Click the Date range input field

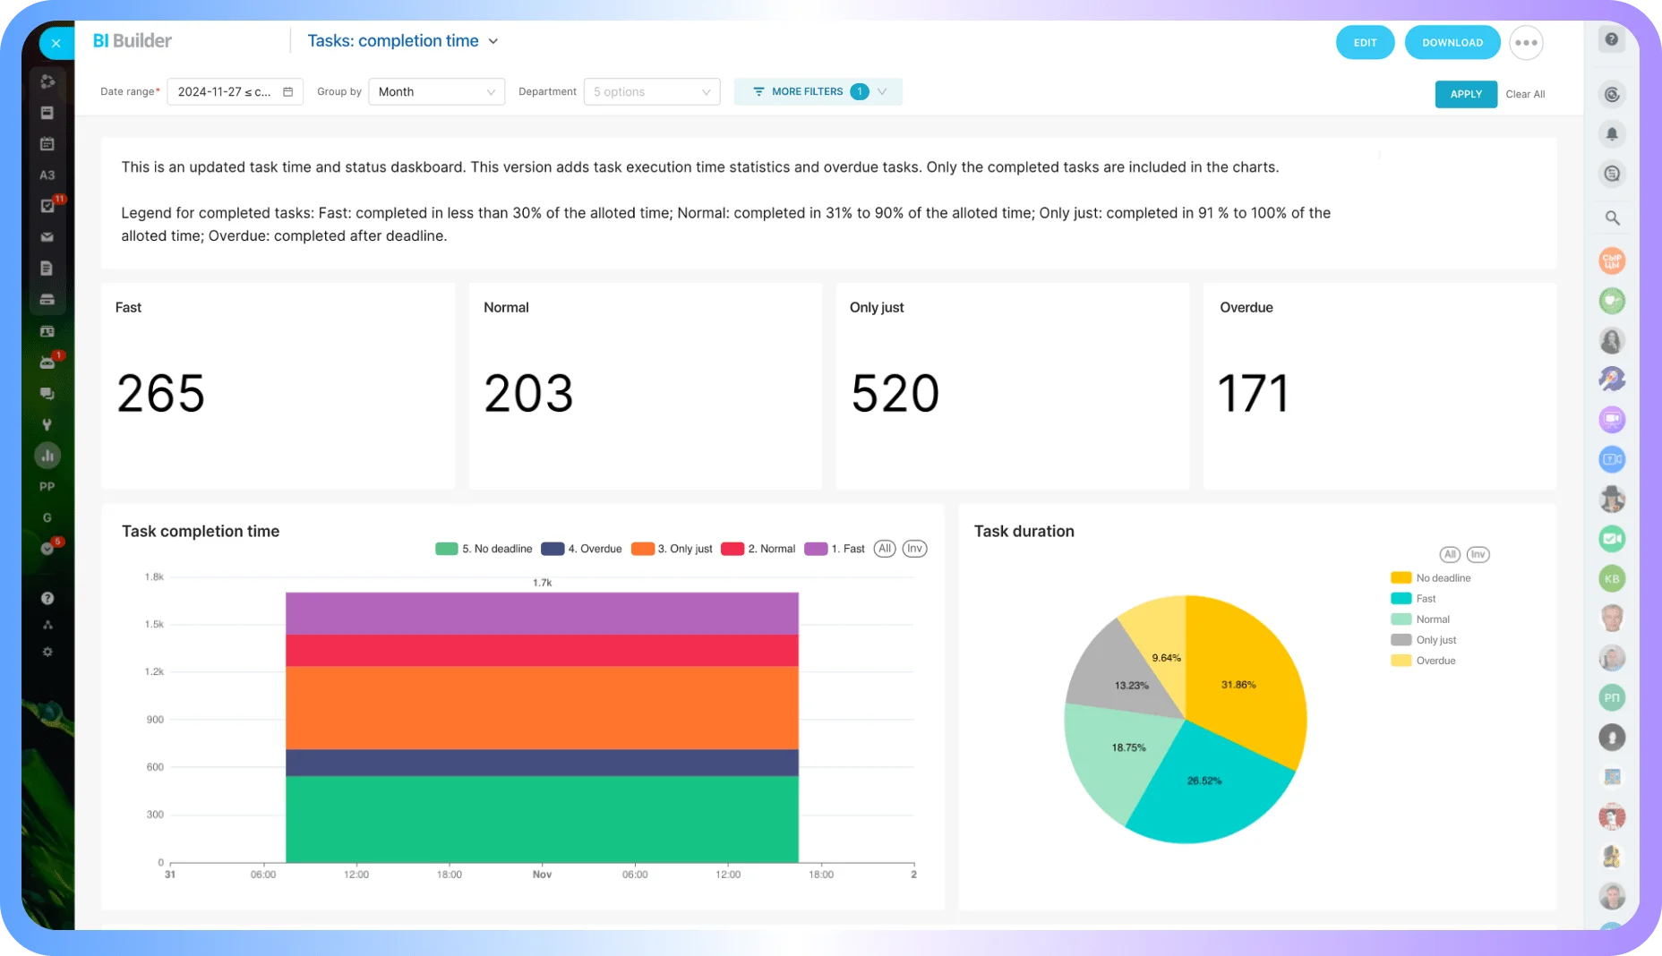click(x=235, y=92)
